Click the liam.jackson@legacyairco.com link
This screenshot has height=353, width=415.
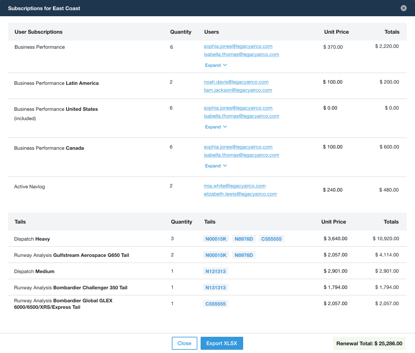click(237, 90)
